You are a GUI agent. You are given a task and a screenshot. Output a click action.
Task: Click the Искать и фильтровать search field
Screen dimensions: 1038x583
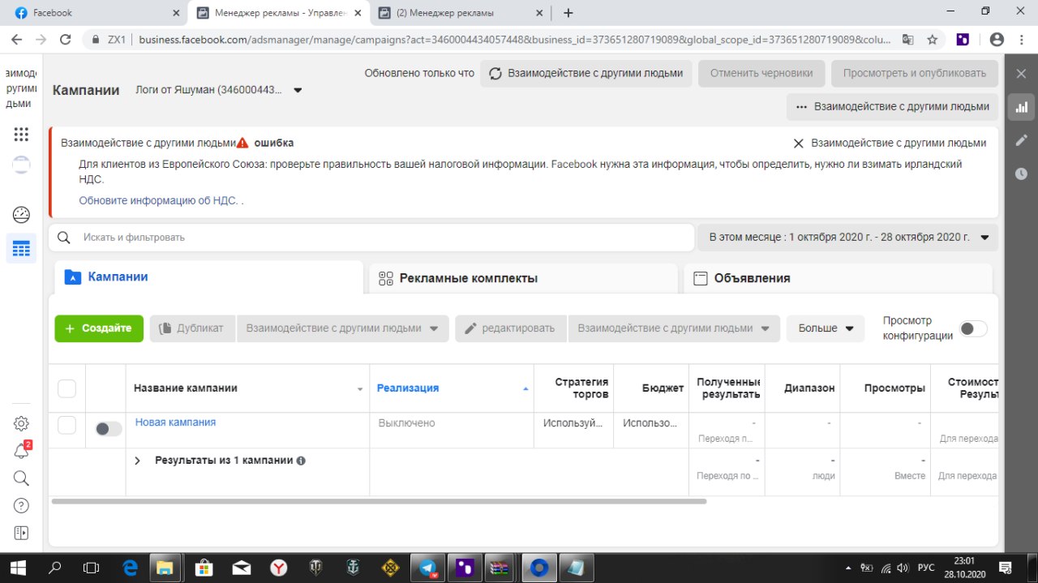pos(371,238)
